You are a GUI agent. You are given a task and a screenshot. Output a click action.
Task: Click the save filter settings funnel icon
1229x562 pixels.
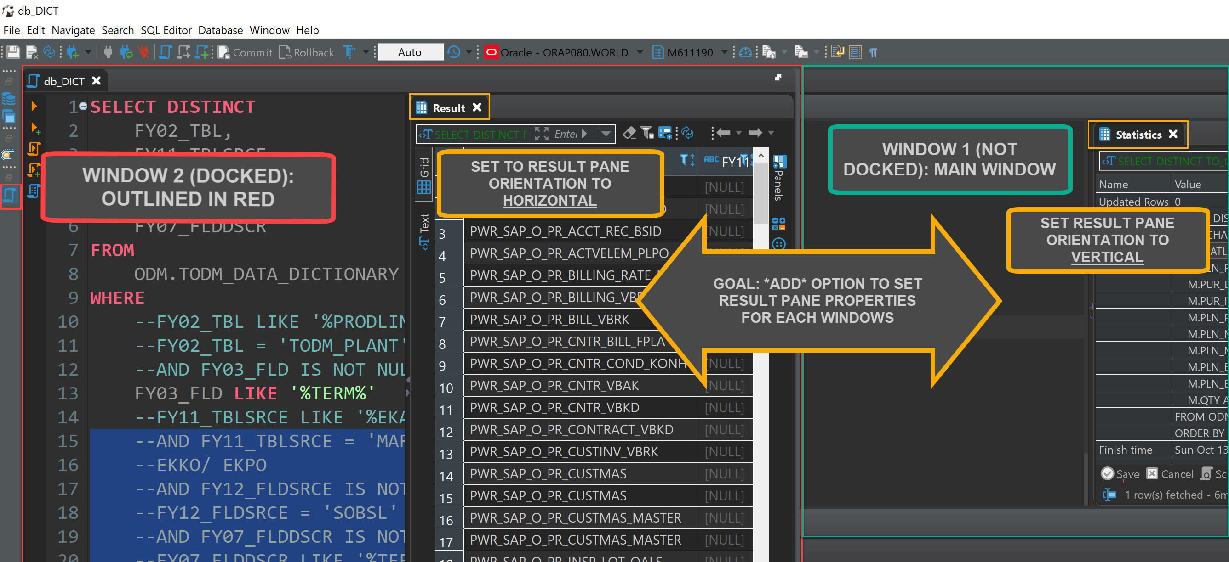coord(647,133)
